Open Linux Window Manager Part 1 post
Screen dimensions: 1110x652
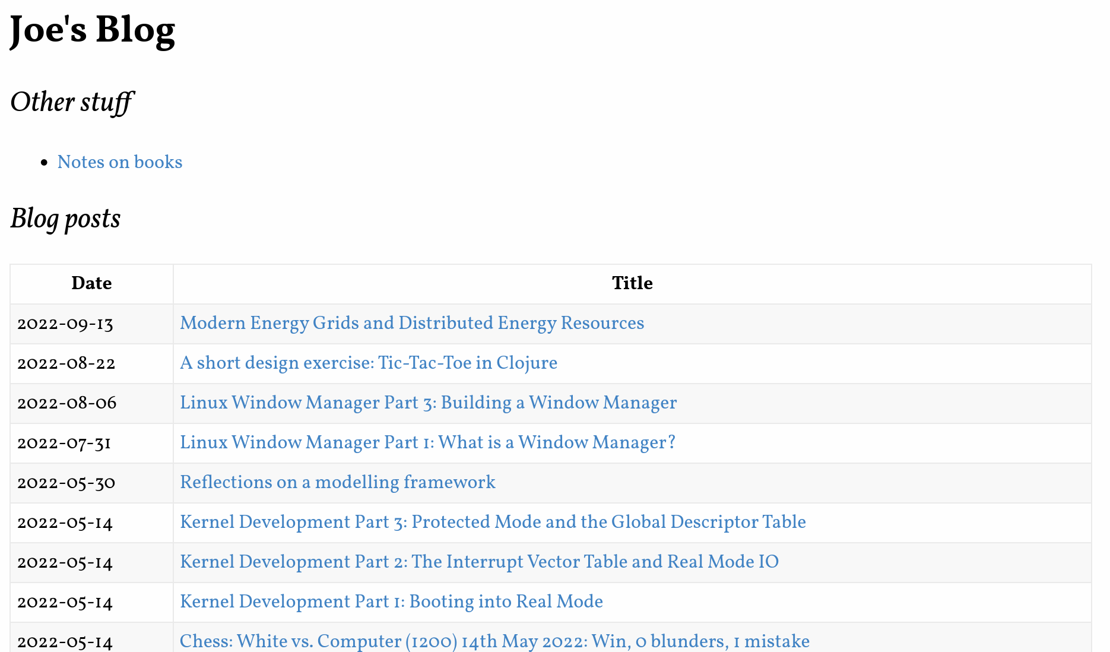(x=427, y=442)
